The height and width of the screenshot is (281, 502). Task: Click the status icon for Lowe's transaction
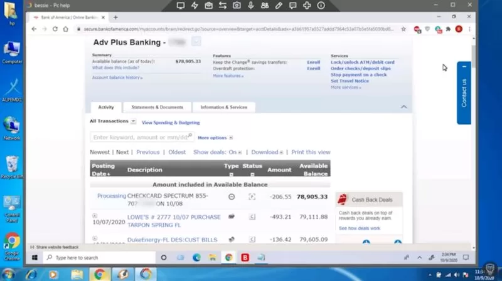coord(252,217)
